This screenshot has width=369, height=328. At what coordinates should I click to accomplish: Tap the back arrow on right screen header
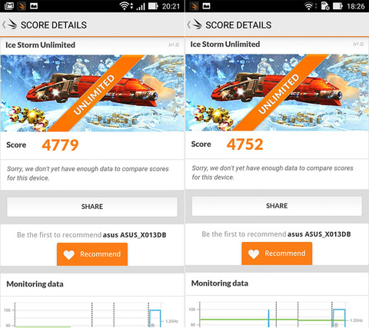coord(189,25)
